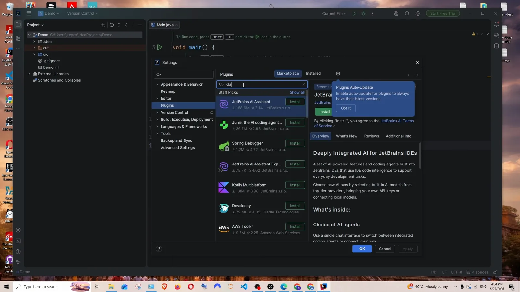Click in the plugin search field

[262, 84]
